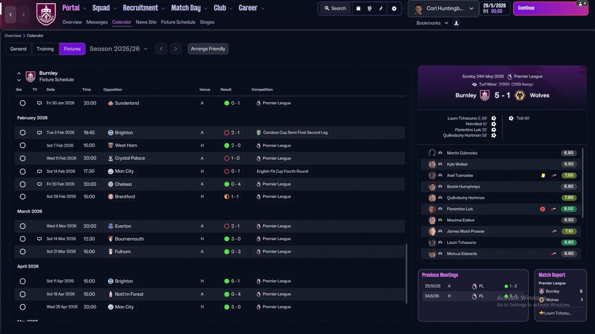This screenshot has width=595, height=334.
Task: Expand the Bookmarks dropdown
Action: 446,23
